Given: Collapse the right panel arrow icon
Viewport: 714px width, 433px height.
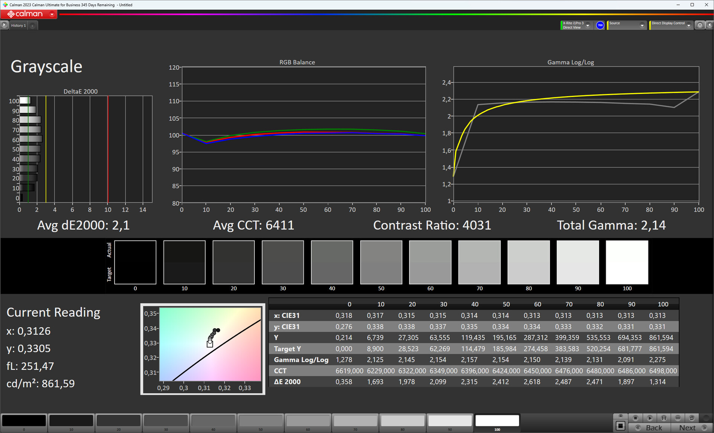Looking at the screenshot, I should point(710,25).
